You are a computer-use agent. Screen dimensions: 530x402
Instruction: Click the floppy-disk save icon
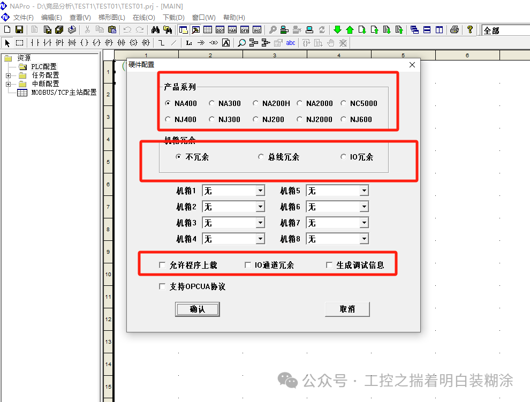(x=19, y=30)
